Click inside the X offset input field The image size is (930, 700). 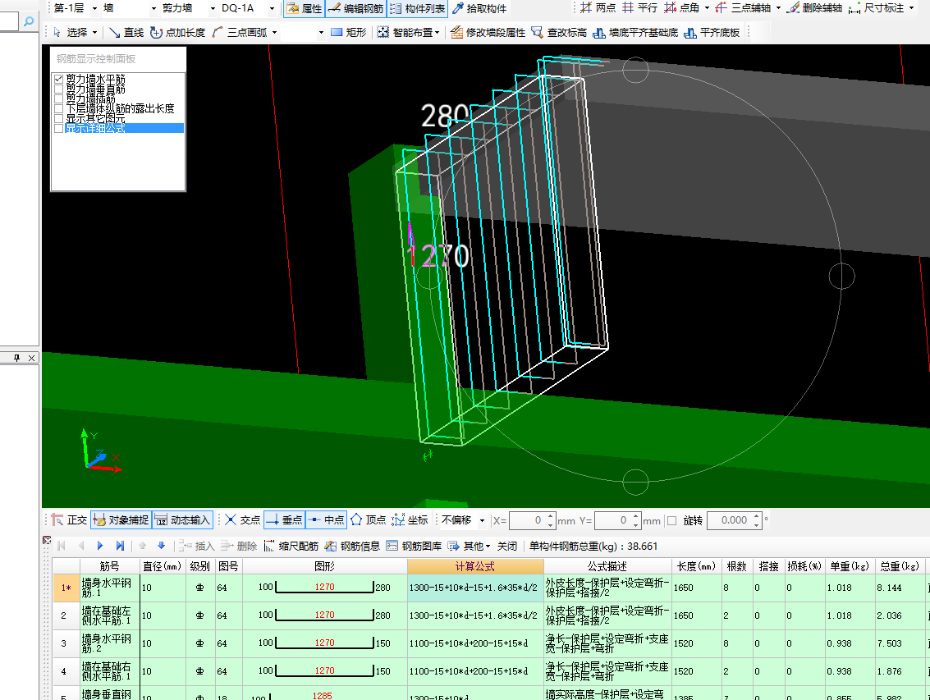click(x=527, y=520)
